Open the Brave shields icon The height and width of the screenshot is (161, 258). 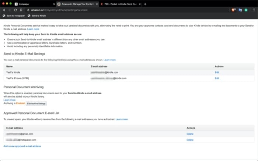coord(233,10)
